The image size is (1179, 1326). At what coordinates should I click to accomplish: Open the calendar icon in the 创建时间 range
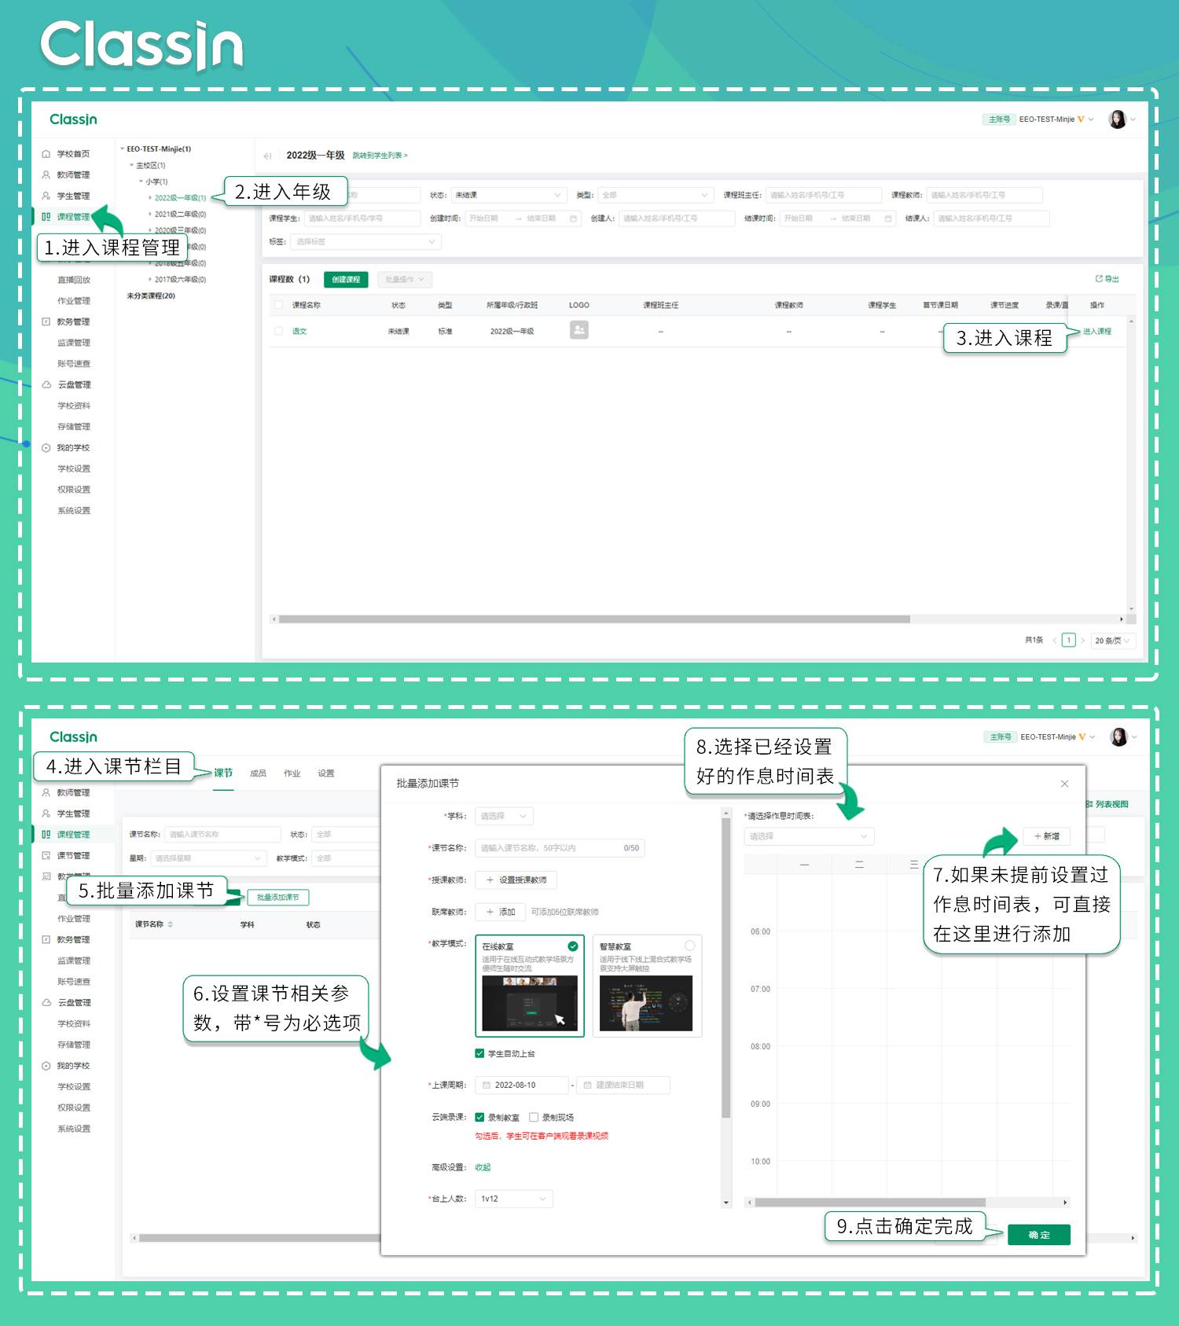click(574, 219)
